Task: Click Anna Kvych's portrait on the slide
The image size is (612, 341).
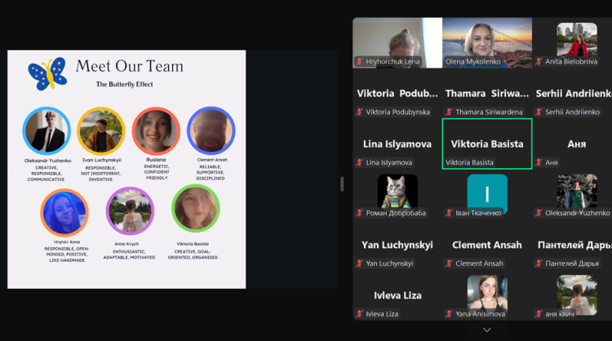Action: 130,210
